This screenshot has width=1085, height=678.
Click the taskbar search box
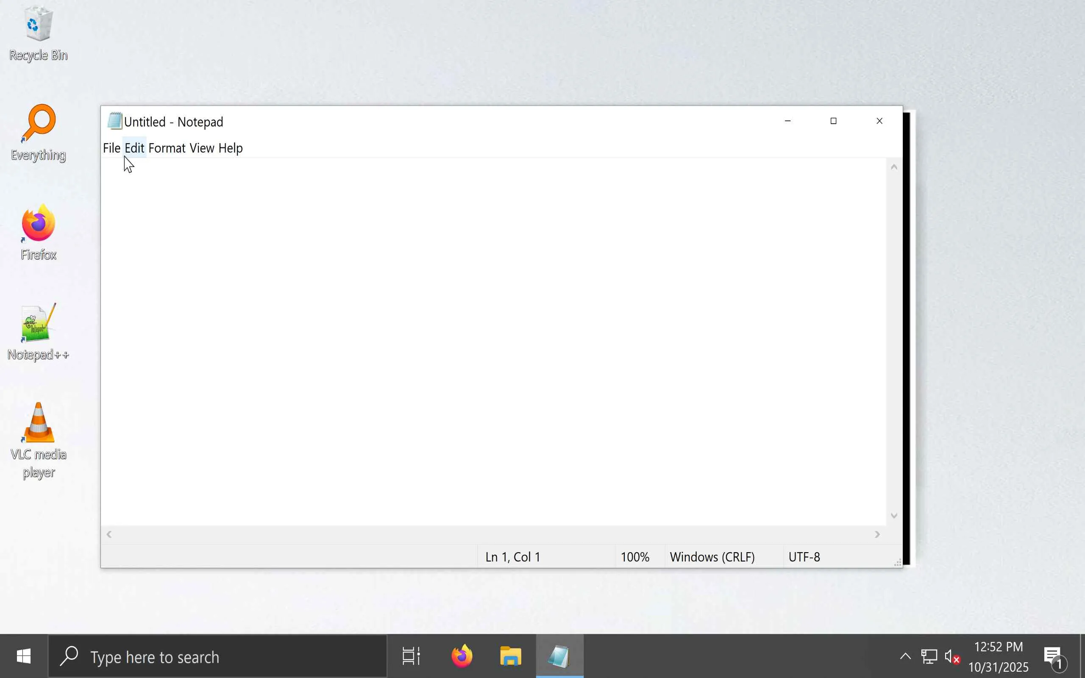point(217,656)
